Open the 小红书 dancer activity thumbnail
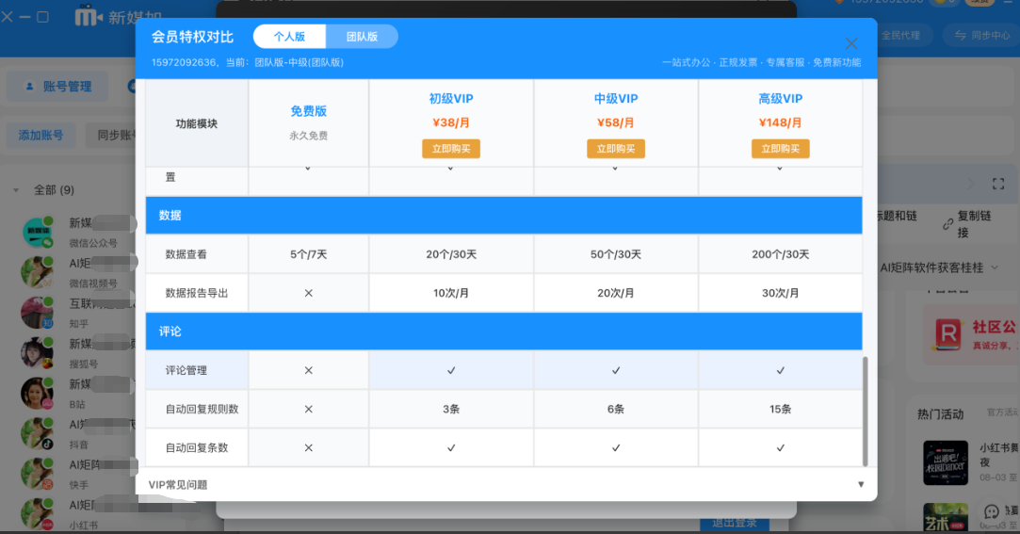Screen dimensions: 1020x534 pos(946,463)
